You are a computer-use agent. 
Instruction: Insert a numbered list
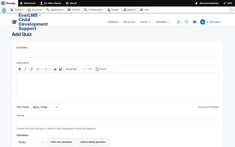pyautogui.click(x=46, y=69)
